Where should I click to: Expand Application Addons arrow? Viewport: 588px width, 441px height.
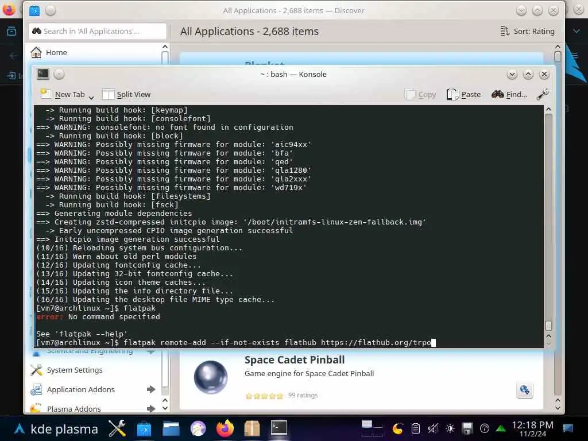coord(151,390)
